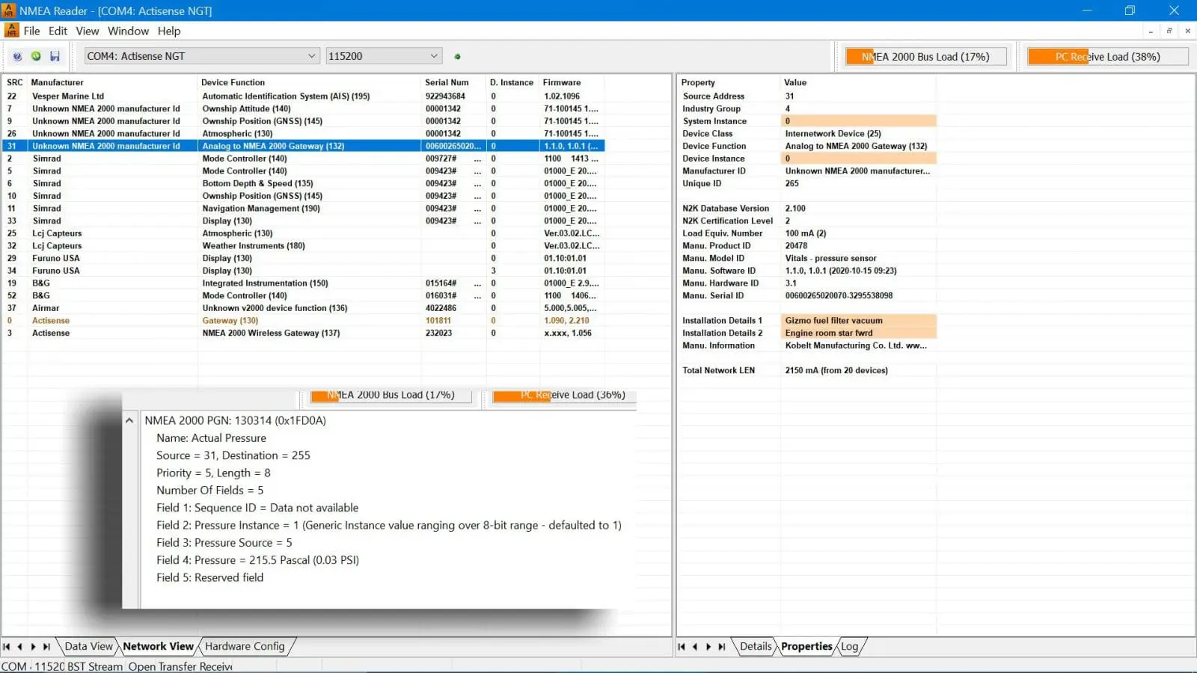Viewport: 1197px width, 673px height.
Task: Switch to the Details tab
Action: click(x=756, y=647)
